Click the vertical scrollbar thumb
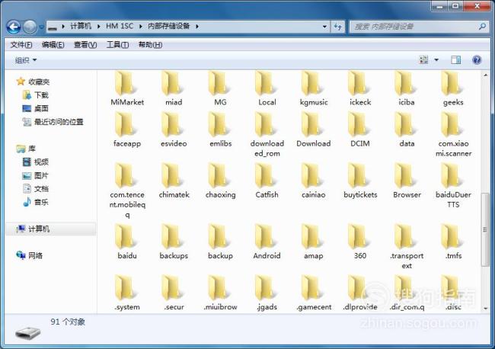 coord(485,230)
